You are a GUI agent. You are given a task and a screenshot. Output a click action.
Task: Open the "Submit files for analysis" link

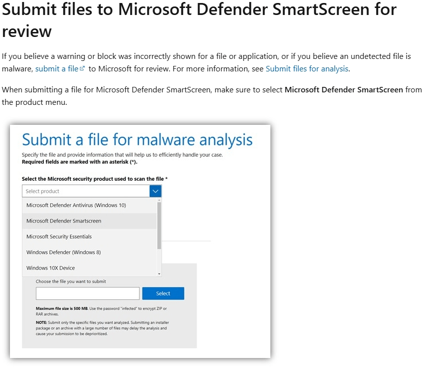[x=306, y=68]
